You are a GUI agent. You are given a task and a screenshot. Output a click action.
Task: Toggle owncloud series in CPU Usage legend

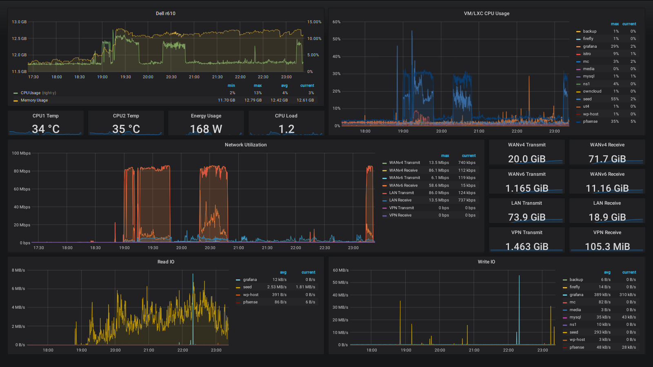tap(592, 91)
